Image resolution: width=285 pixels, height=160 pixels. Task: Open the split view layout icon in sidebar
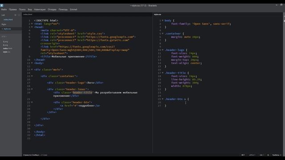19,15
